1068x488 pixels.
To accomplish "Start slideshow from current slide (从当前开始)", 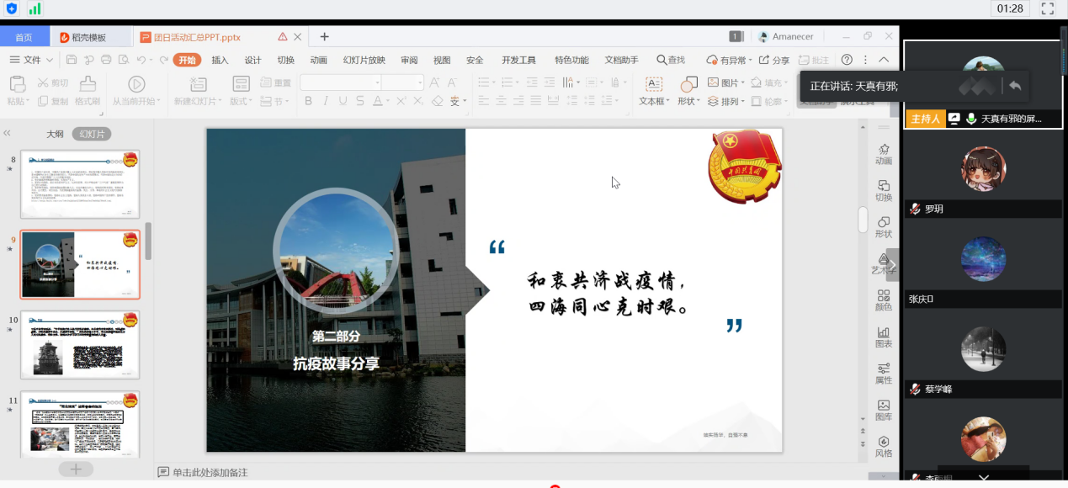I will [135, 91].
